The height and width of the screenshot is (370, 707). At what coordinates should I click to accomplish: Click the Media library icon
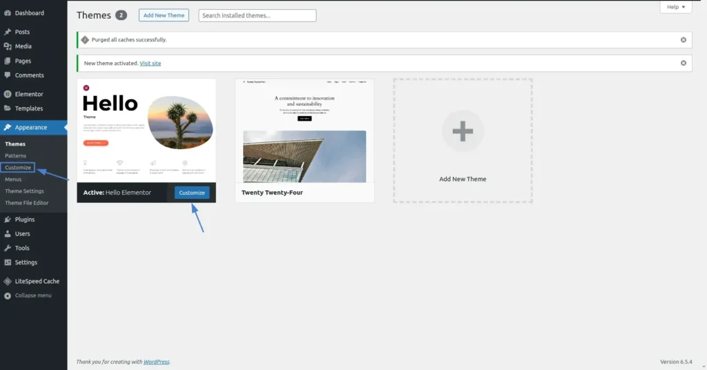click(8, 46)
